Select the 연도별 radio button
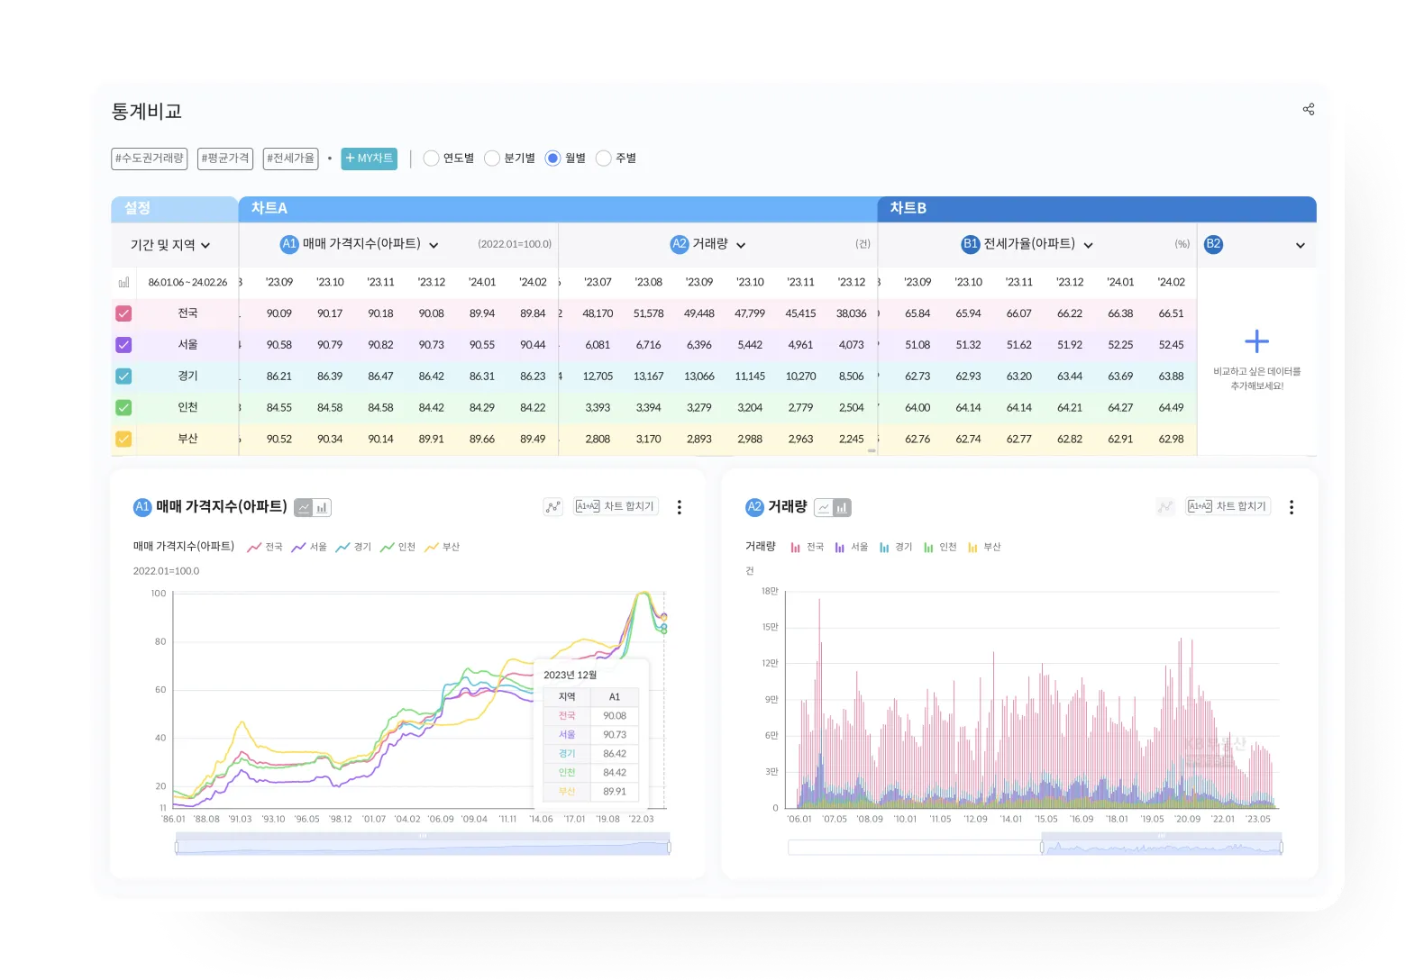This screenshot has width=1424, height=980. coord(432,159)
